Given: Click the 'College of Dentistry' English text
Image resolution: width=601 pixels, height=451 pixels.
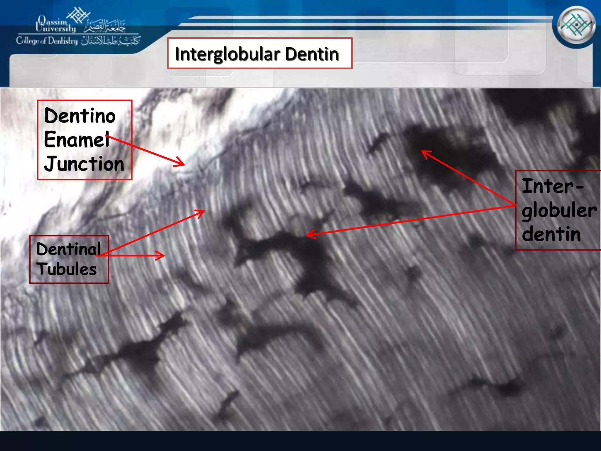Looking at the screenshot, I should [47, 41].
